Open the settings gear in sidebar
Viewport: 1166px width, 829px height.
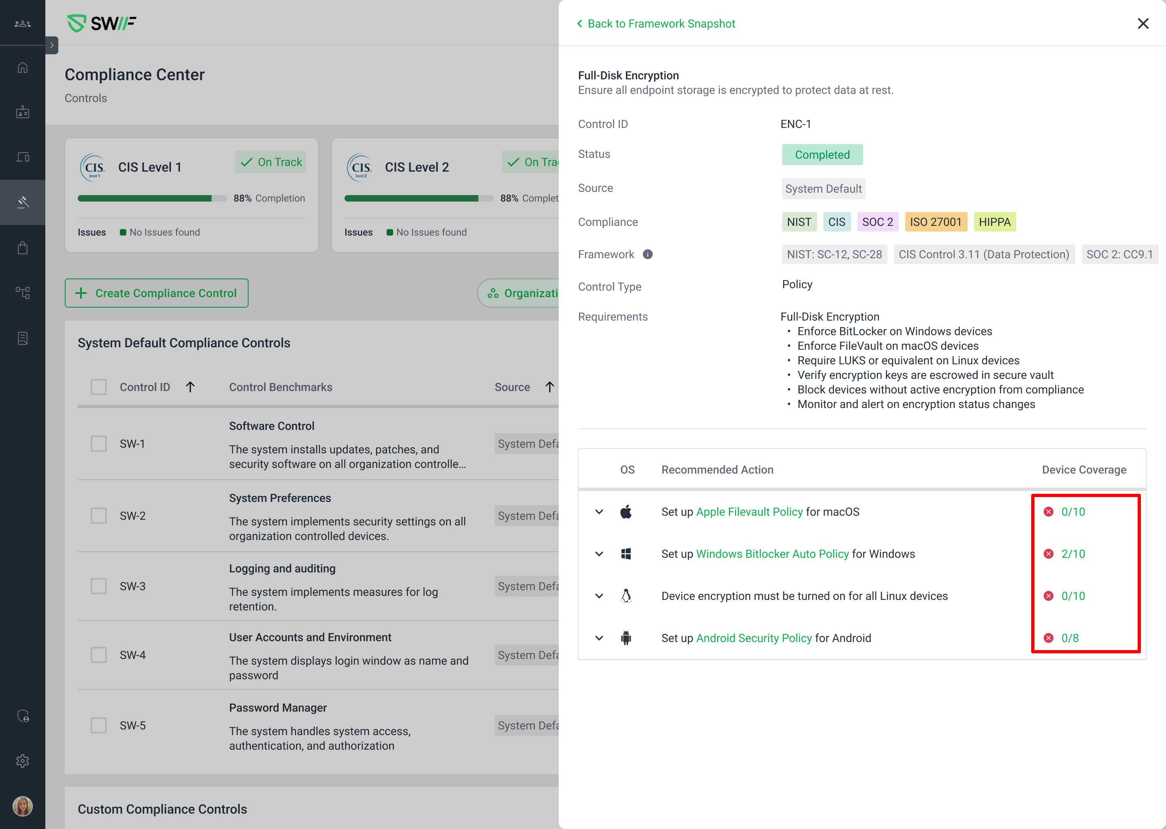(22, 761)
